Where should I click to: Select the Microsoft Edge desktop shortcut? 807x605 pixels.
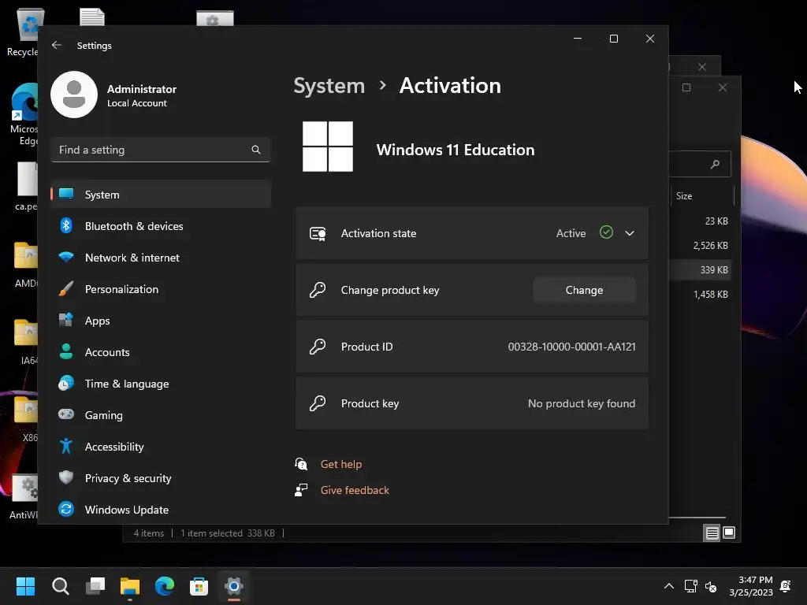coord(24,114)
